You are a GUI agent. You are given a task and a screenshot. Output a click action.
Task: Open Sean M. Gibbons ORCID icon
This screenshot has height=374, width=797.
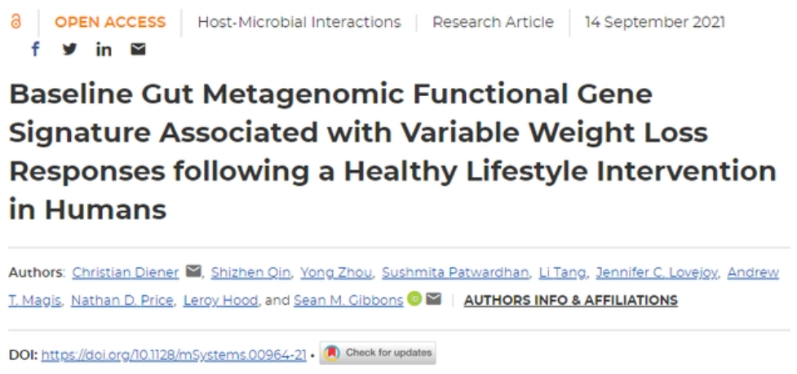coord(414,300)
